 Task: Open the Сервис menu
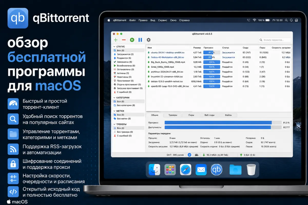tap(162, 20)
